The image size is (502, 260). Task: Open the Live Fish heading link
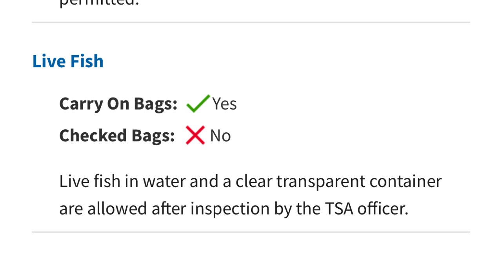tap(68, 61)
